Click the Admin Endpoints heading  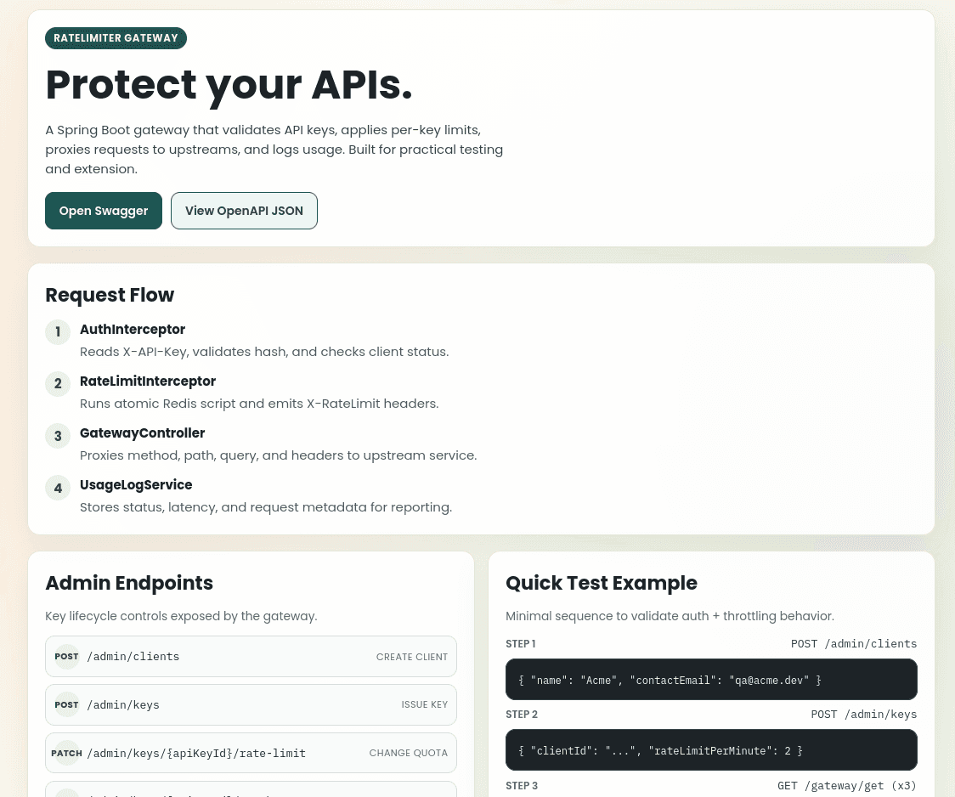[129, 583]
